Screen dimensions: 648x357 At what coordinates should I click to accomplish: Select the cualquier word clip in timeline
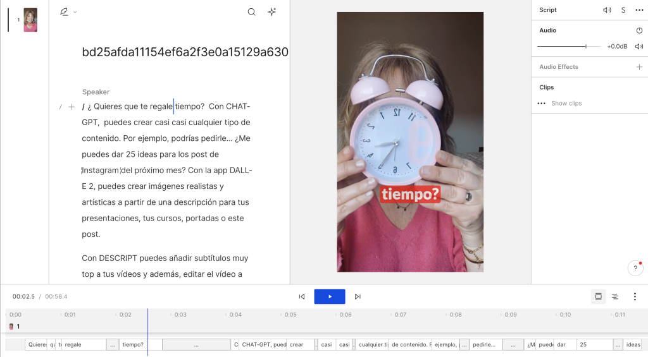point(372,344)
